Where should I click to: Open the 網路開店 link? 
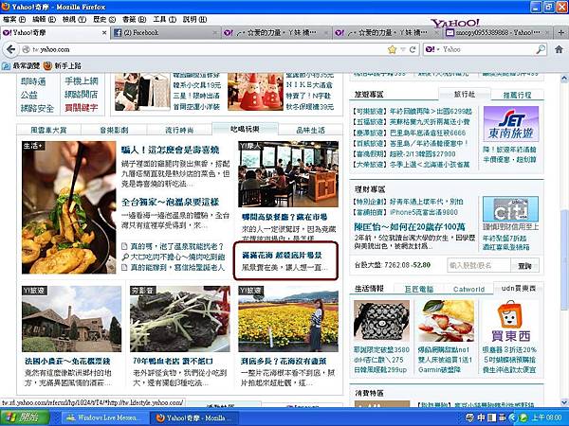pyautogui.click(x=82, y=95)
